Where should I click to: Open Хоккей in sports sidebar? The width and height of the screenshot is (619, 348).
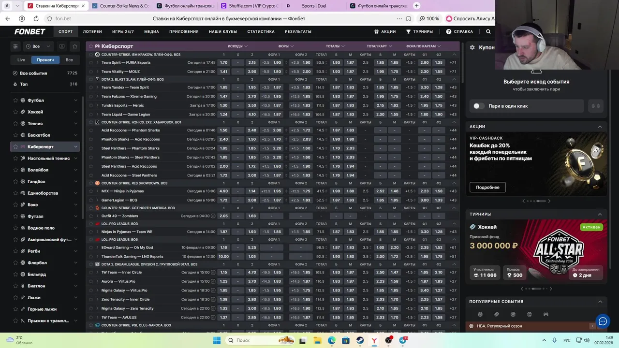(x=45, y=112)
